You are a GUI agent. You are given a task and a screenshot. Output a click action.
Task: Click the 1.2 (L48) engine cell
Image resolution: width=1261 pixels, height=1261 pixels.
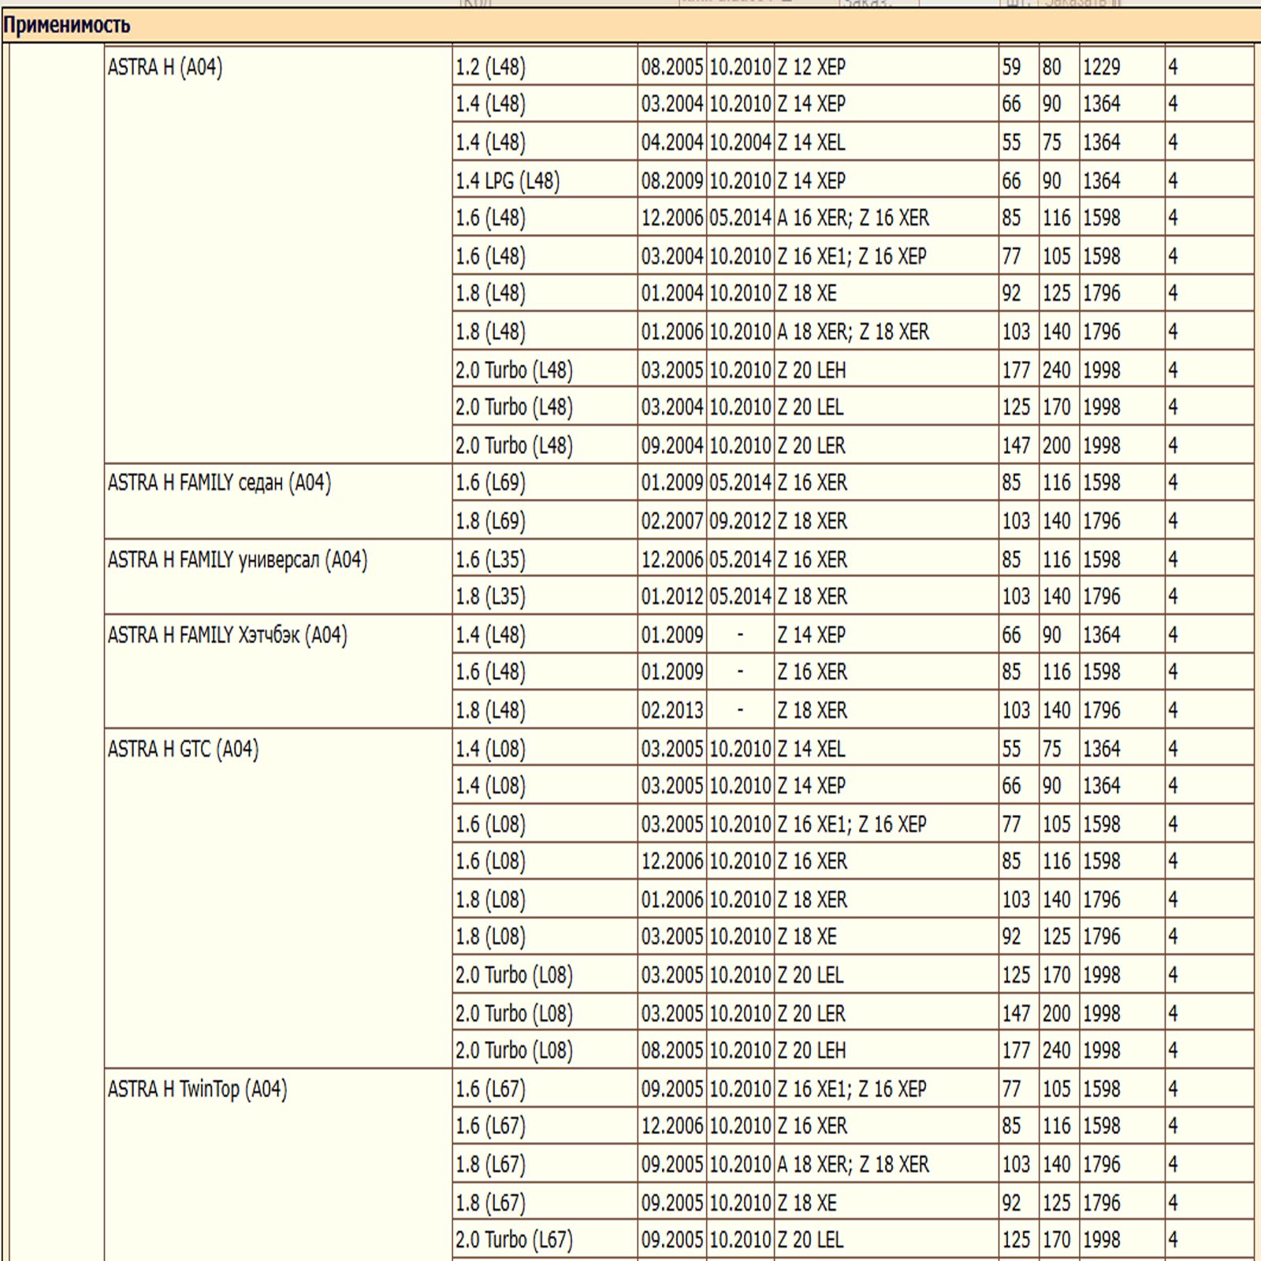click(x=490, y=68)
